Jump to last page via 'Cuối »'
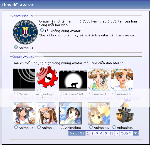The height and width of the screenshot is (145, 150). coord(126,133)
